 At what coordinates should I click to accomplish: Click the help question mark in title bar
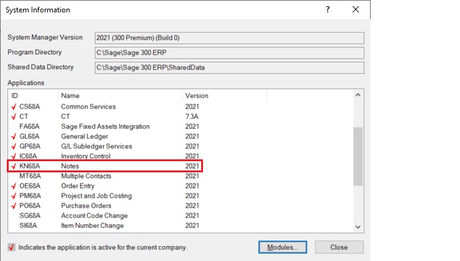(328, 10)
